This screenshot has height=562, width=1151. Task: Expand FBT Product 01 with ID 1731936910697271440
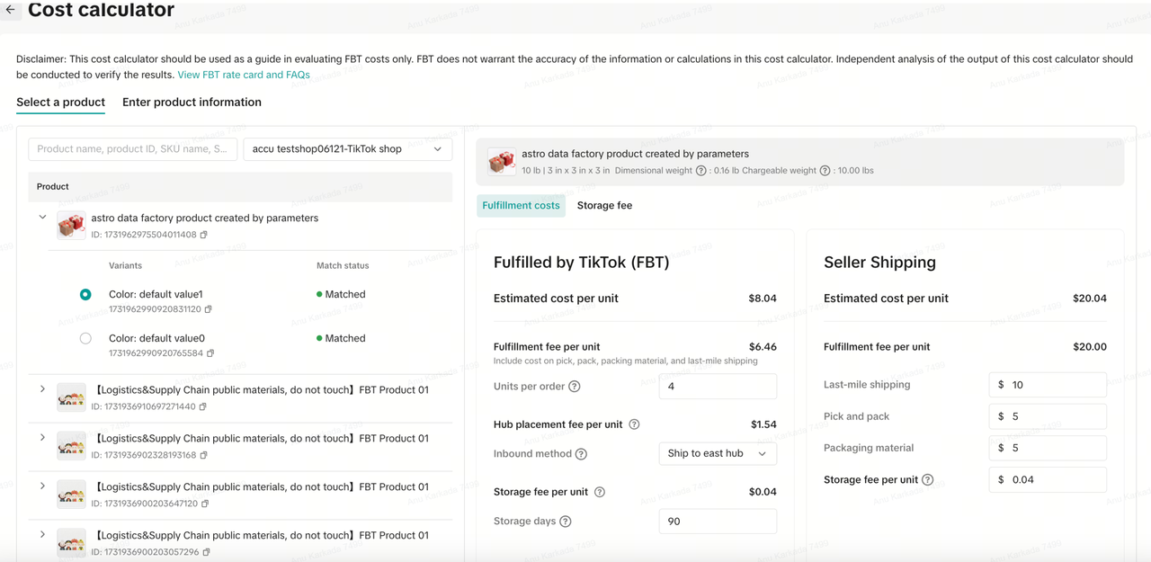coord(42,389)
